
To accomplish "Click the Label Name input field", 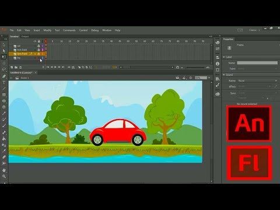I will pos(257,63).
